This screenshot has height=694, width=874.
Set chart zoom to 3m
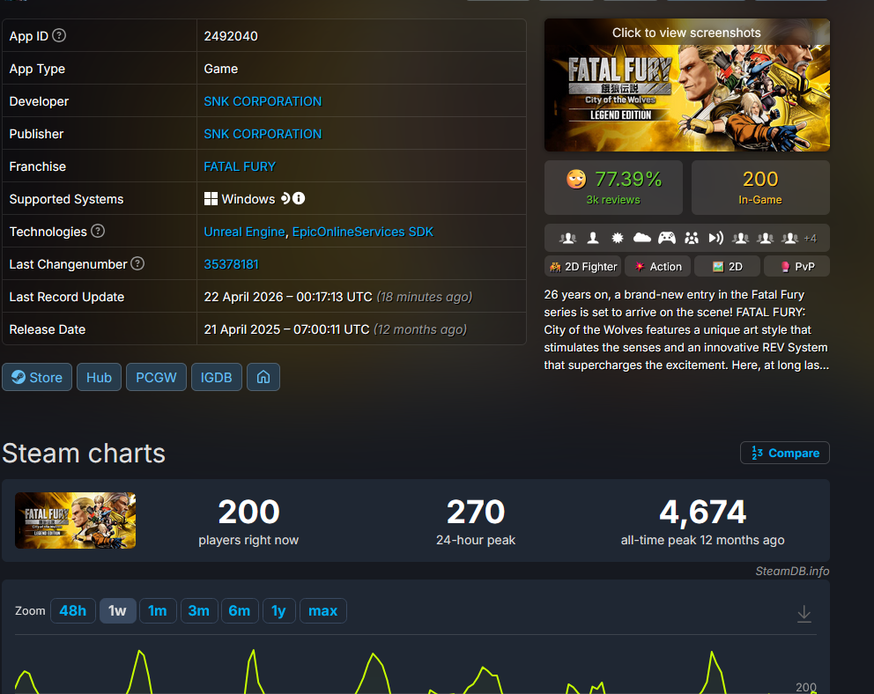pos(199,611)
